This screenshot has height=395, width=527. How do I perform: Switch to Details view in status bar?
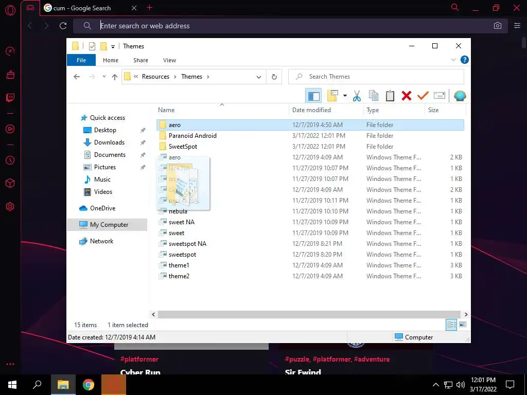451,325
